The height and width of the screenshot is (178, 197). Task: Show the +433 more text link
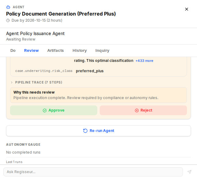point(144,61)
